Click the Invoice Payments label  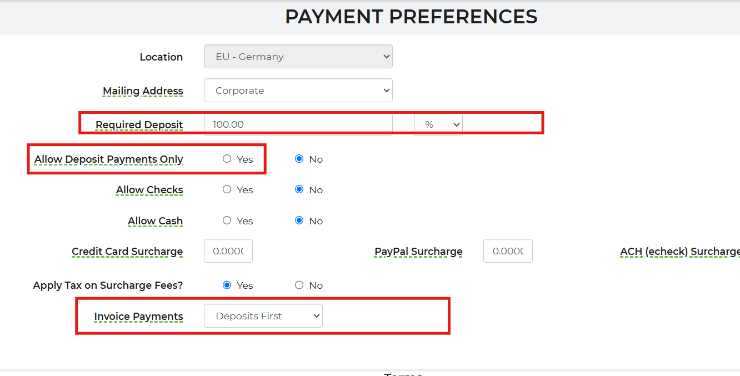click(138, 316)
